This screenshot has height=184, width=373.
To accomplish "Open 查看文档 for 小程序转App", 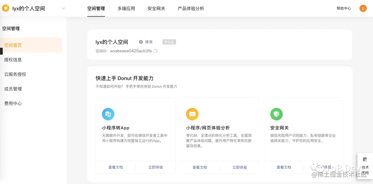I will click(116, 167).
